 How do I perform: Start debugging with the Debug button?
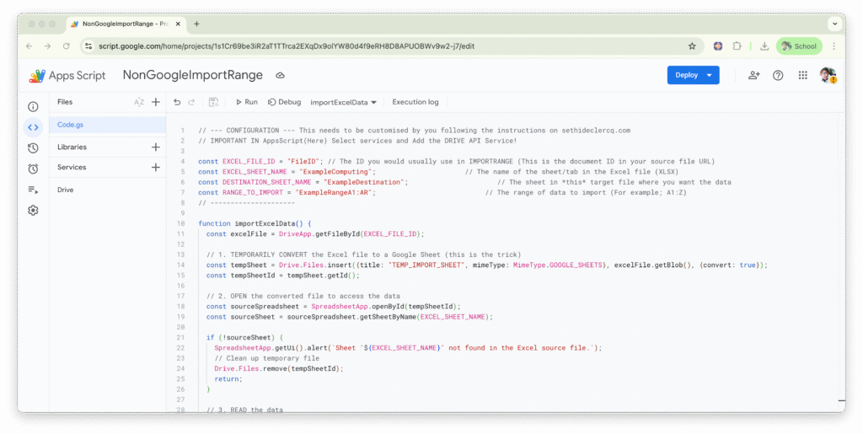[284, 102]
